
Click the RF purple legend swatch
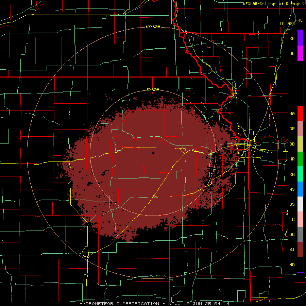(300, 38)
